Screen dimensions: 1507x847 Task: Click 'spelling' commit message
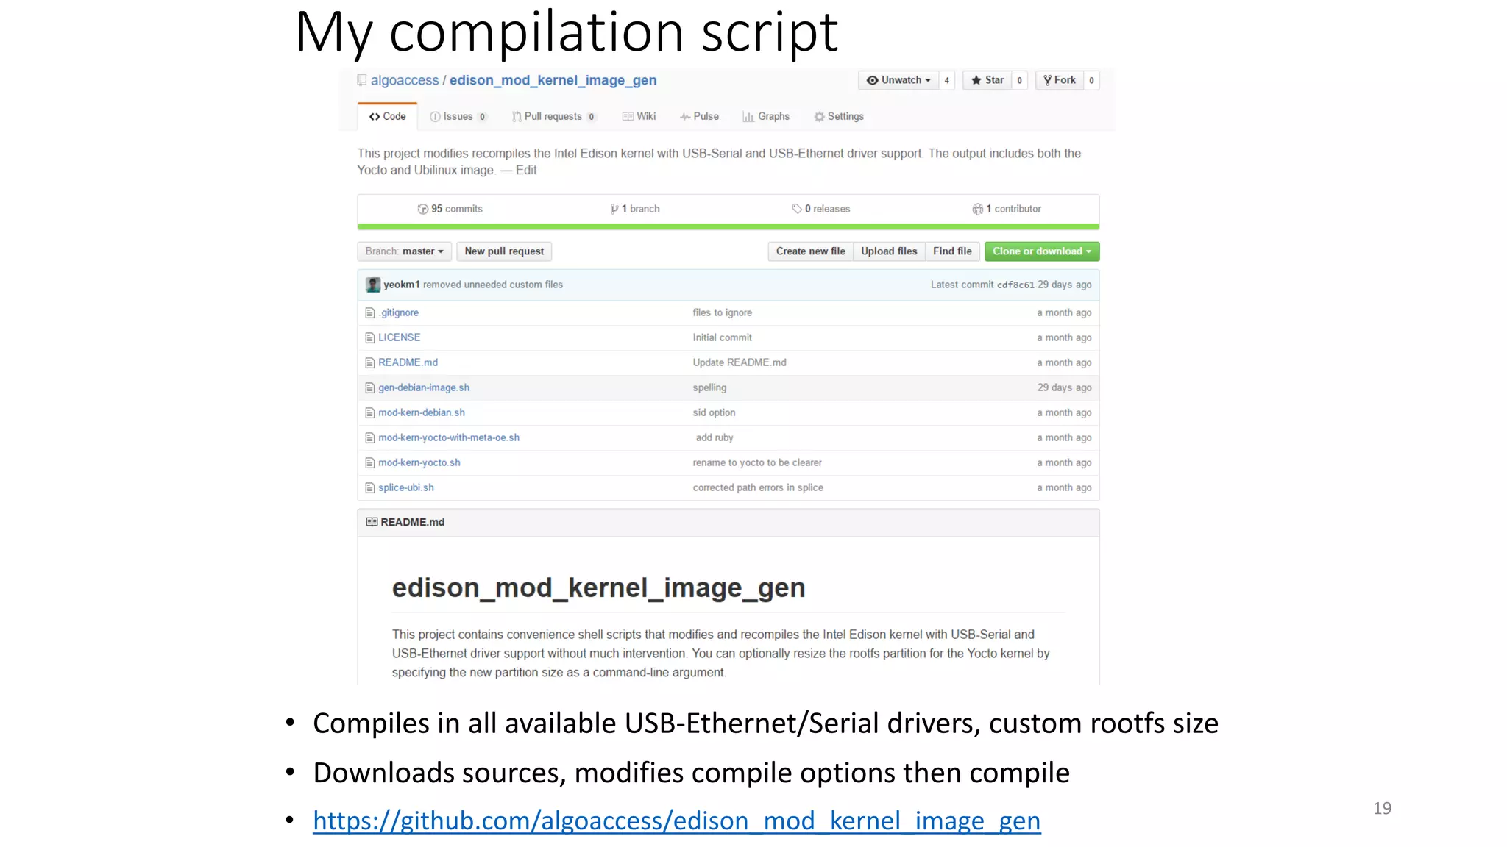pos(709,388)
